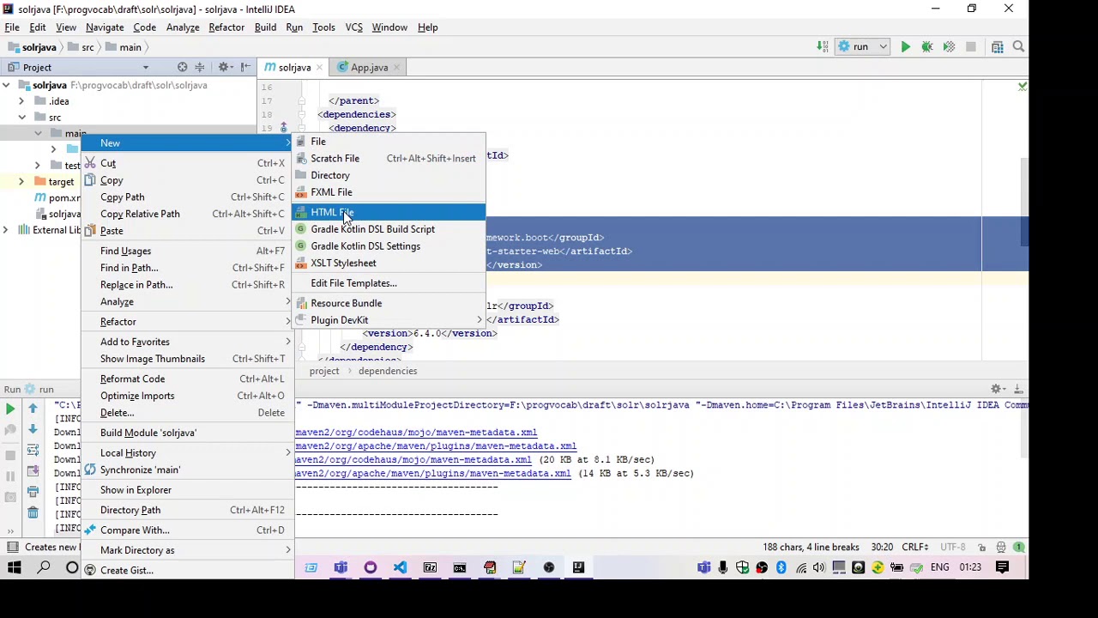Open the CRLF line separator selector
The height and width of the screenshot is (618, 1098).
914,547
